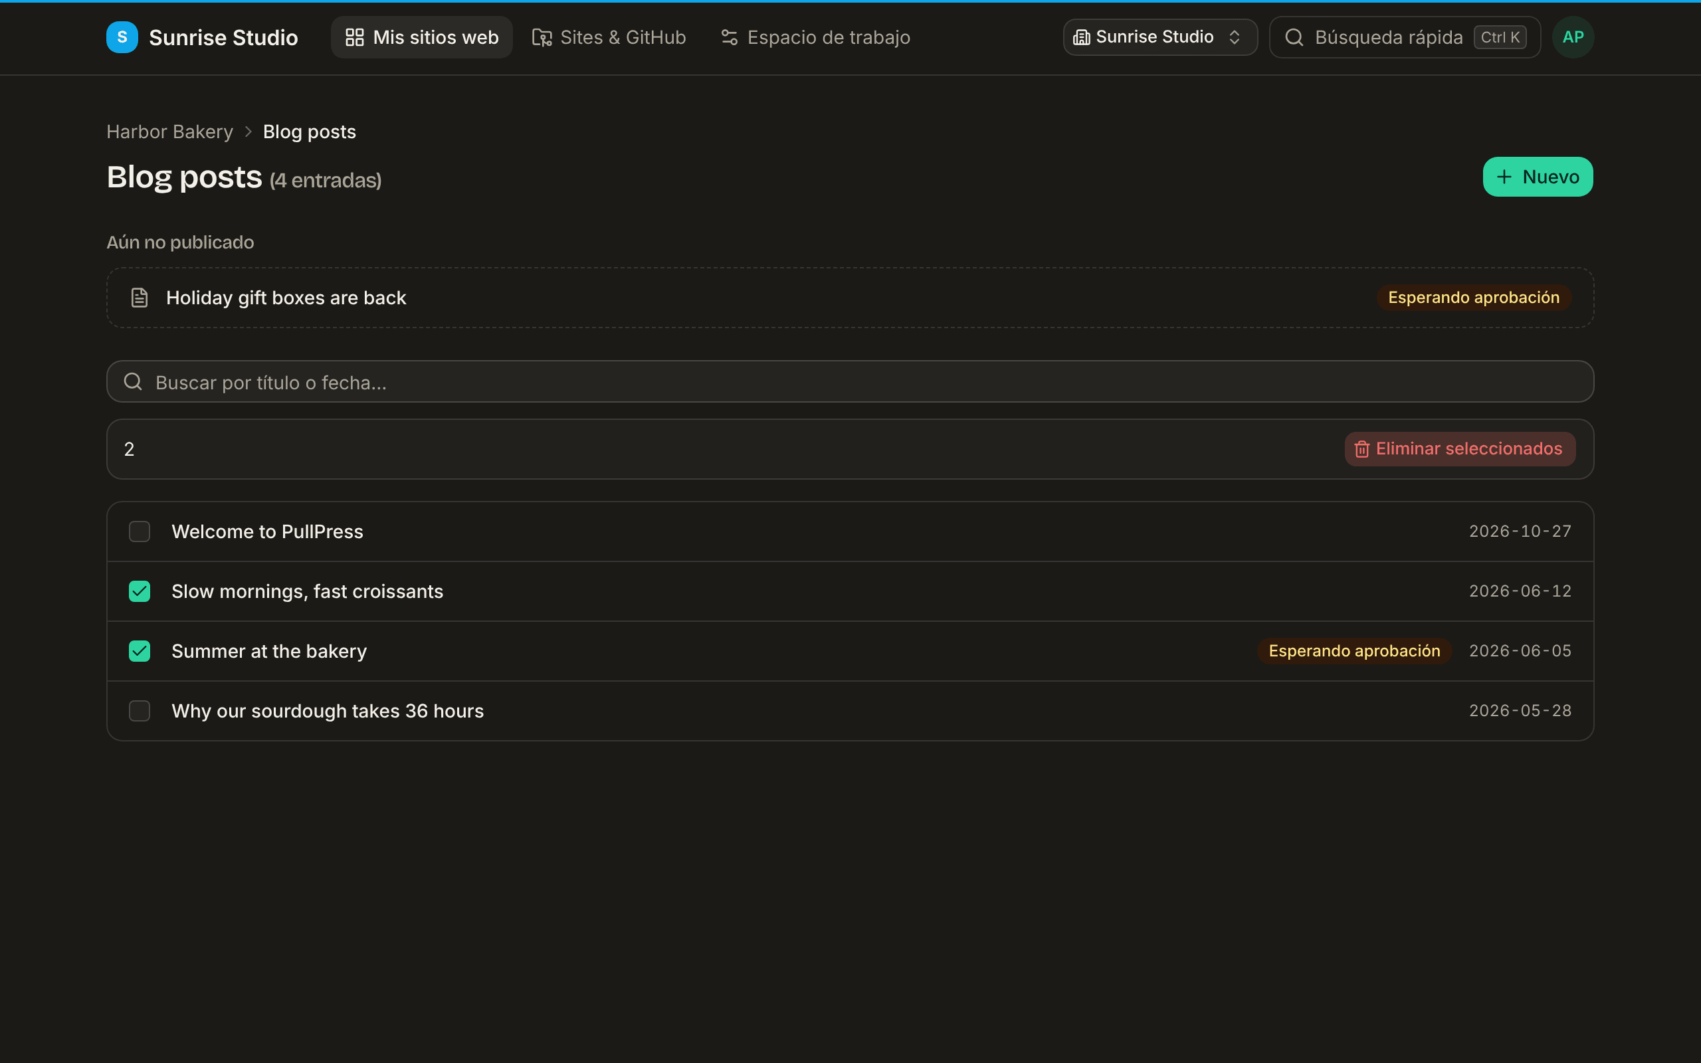1701x1063 pixels.
Task: Click the date 2026-10-27
Action: (x=1520, y=531)
